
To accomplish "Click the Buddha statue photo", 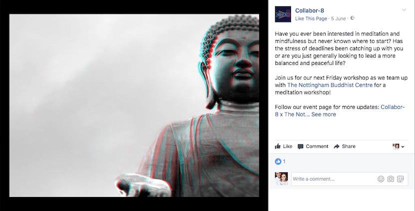I will tap(134, 105).
